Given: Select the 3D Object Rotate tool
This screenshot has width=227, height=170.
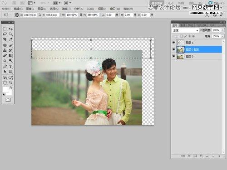Looking at the screenshot, I should click(5, 78).
